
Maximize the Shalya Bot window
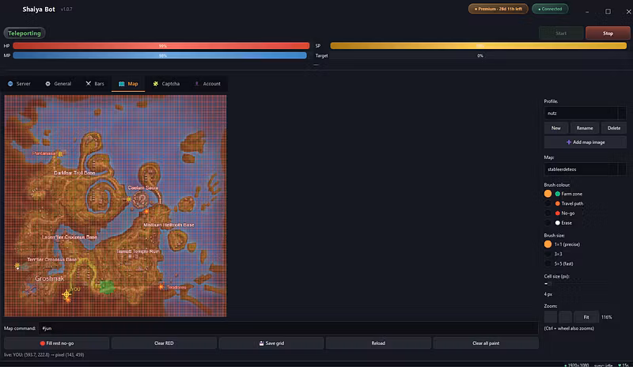(608, 12)
